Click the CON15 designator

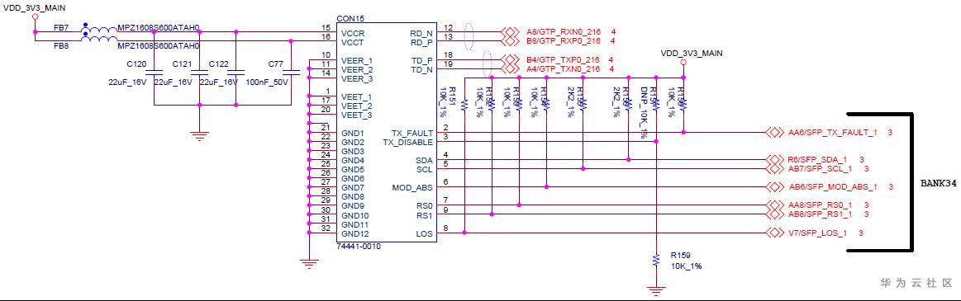350,19
